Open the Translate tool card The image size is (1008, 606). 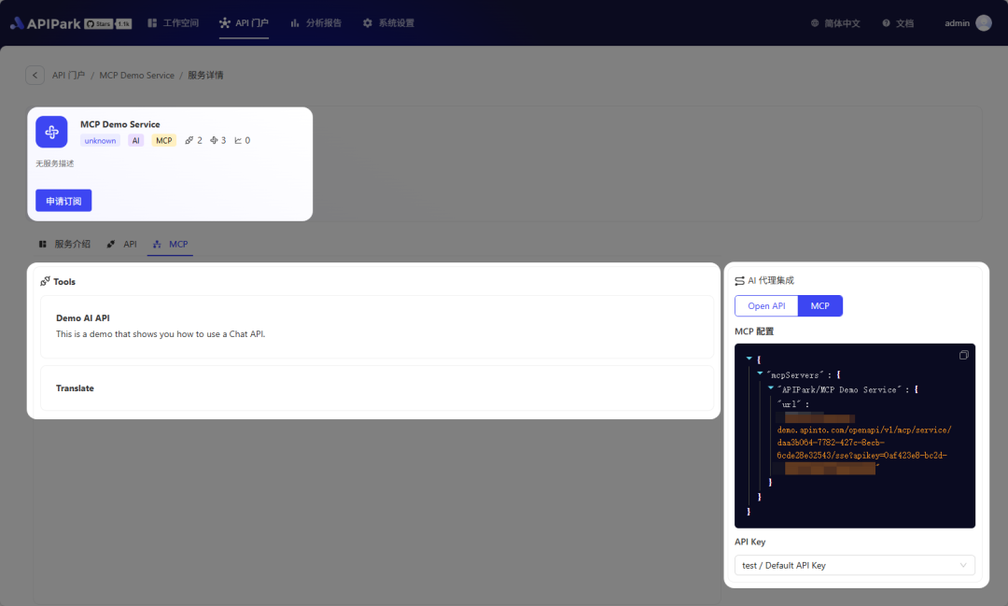coord(377,388)
